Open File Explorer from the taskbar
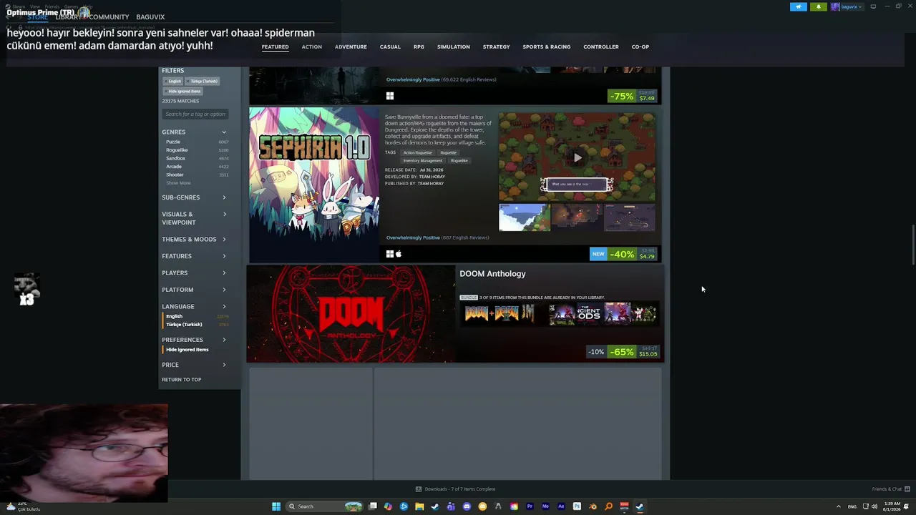This screenshot has height=515, width=916. pyautogui.click(x=419, y=506)
